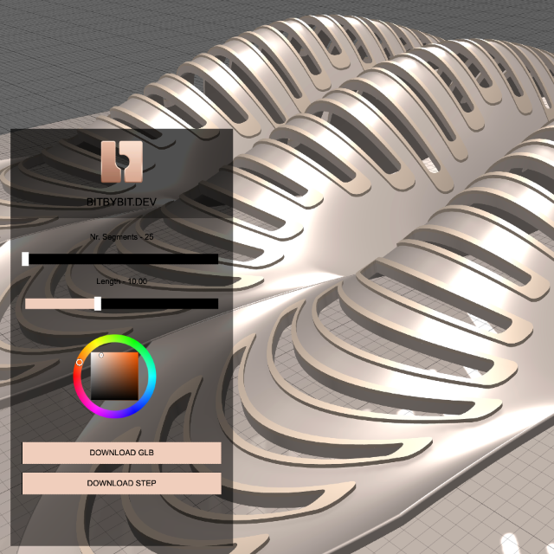Click the Length slider handle

(98, 304)
